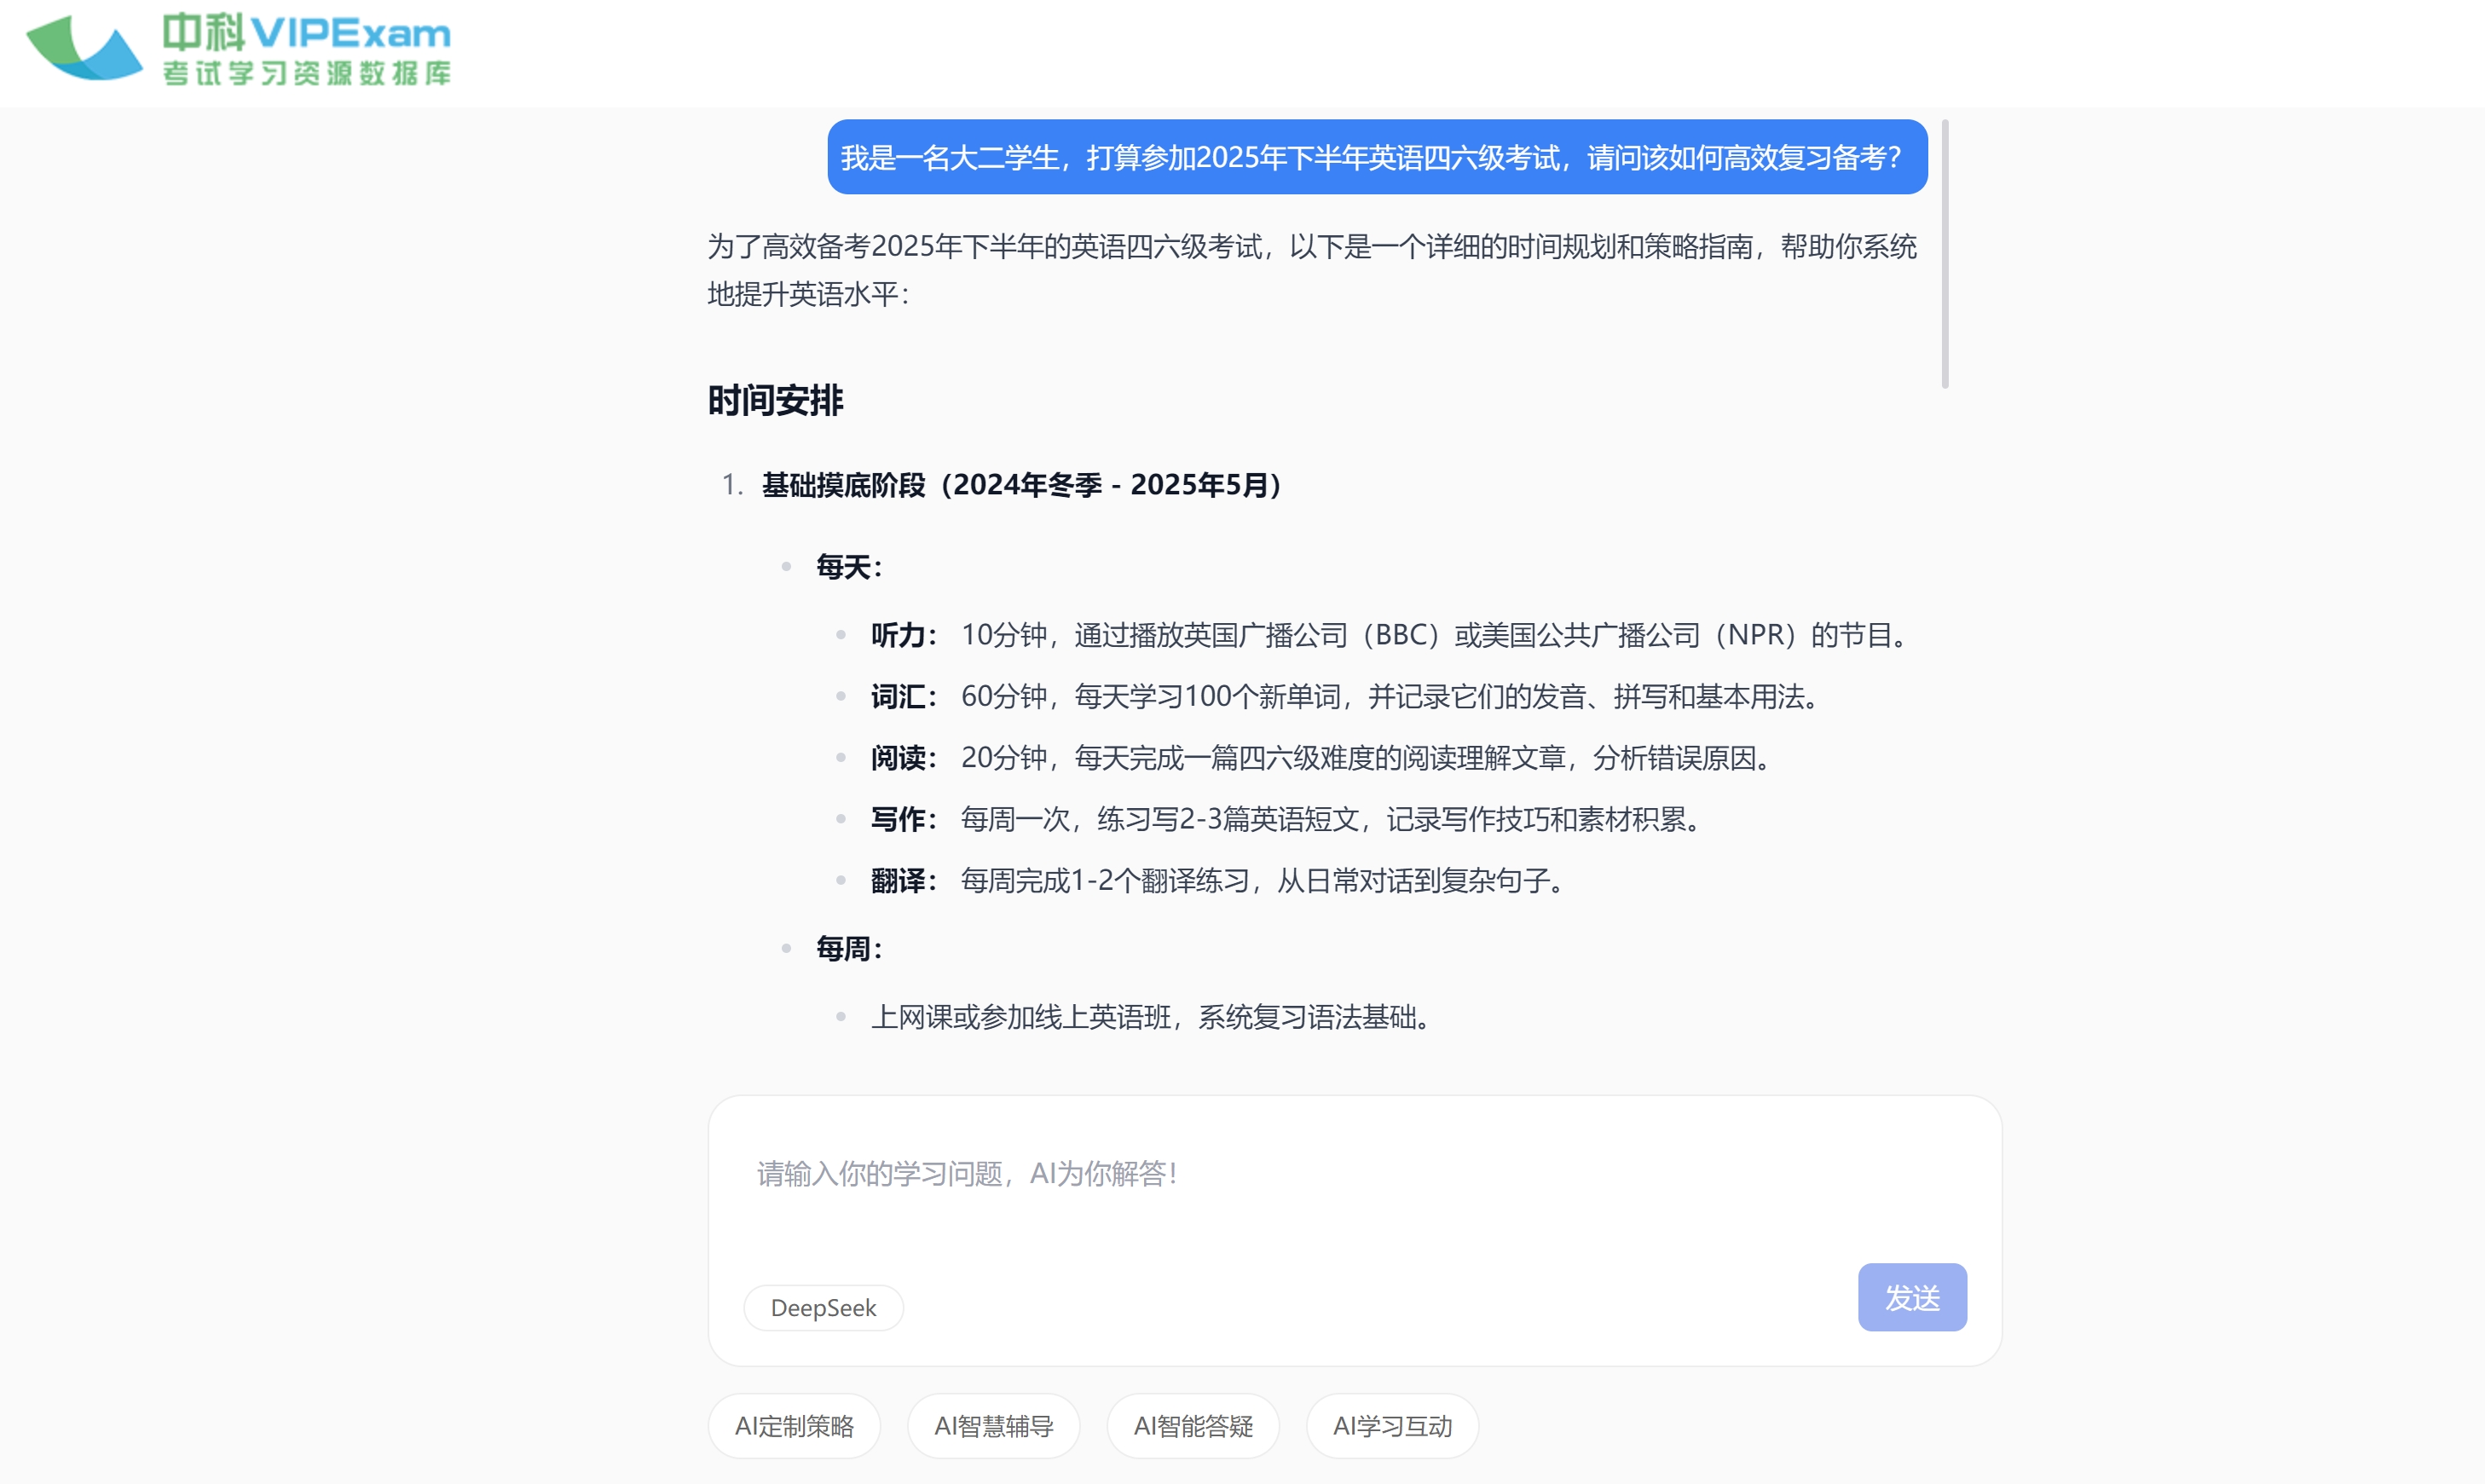Open the AI学习互动 quick option
The height and width of the screenshot is (1484, 2485).
tap(1392, 1426)
